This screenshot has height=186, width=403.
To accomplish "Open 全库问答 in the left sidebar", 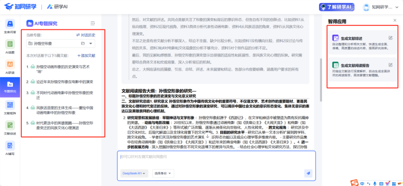I will point(10,25).
